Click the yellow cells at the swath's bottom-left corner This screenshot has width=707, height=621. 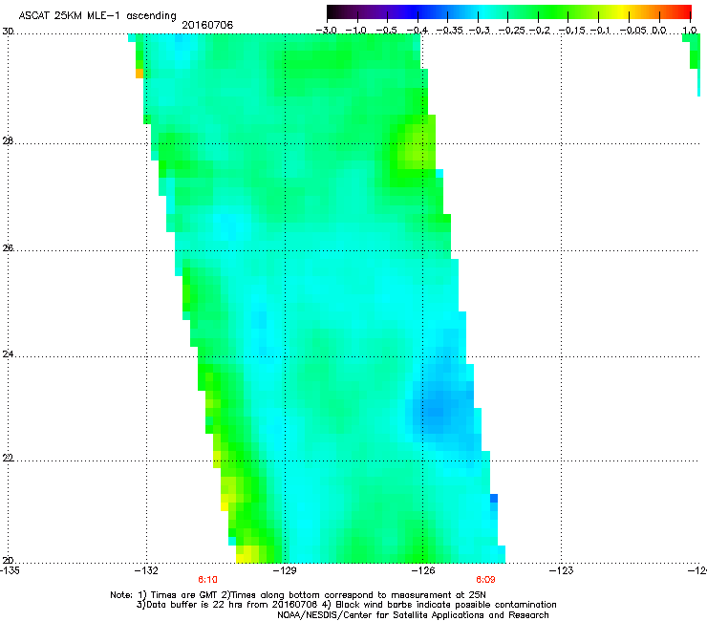[247, 554]
